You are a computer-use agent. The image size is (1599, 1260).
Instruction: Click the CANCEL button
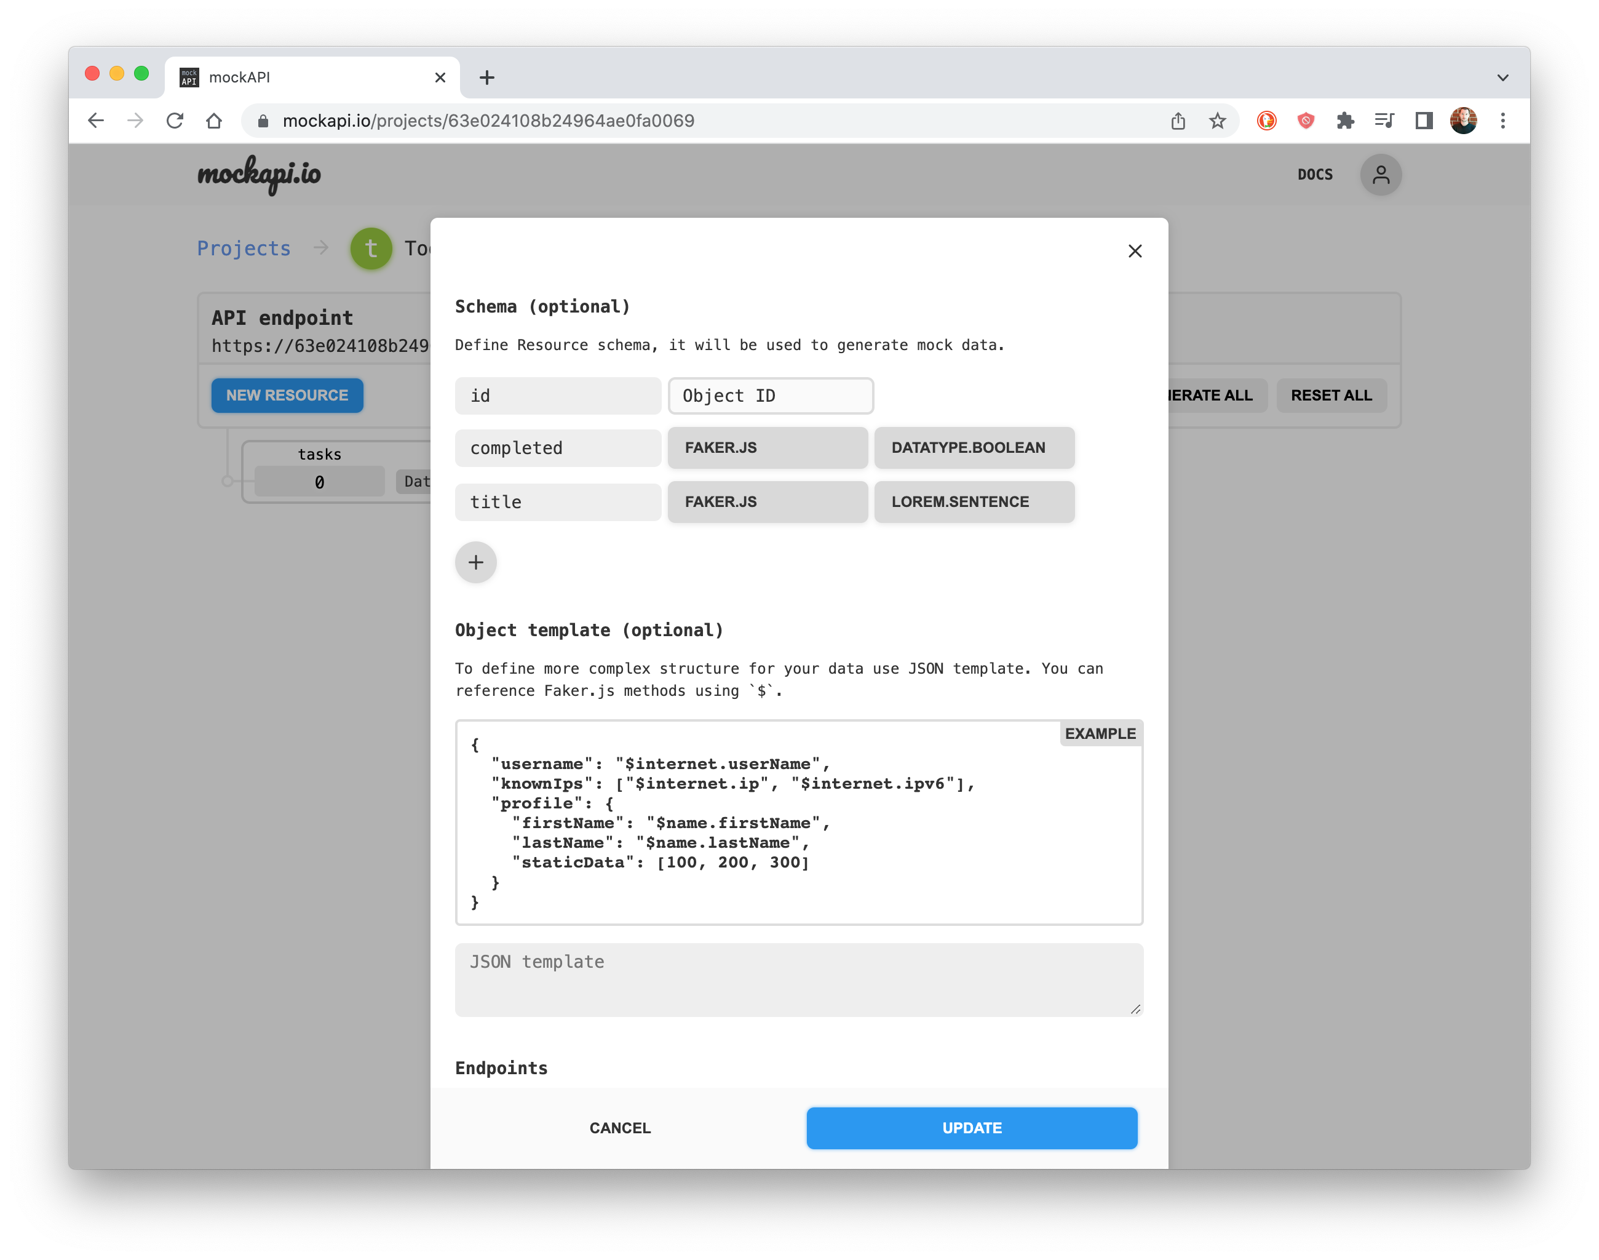click(x=619, y=1128)
